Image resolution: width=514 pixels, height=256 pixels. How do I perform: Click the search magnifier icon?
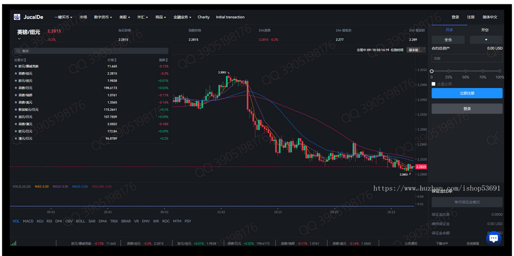point(18,51)
